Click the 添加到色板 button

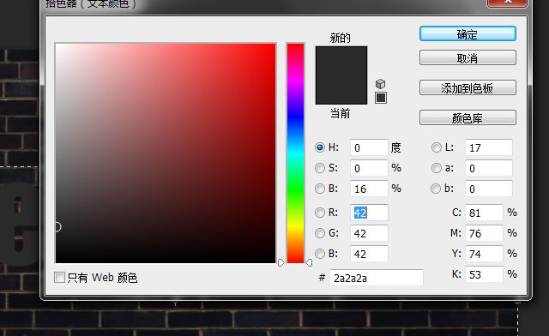click(x=468, y=87)
